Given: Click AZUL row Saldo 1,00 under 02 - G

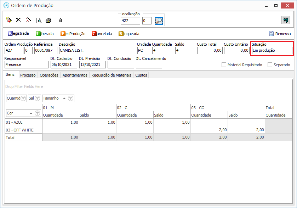Looking at the screenshot, I should [172, 122].
